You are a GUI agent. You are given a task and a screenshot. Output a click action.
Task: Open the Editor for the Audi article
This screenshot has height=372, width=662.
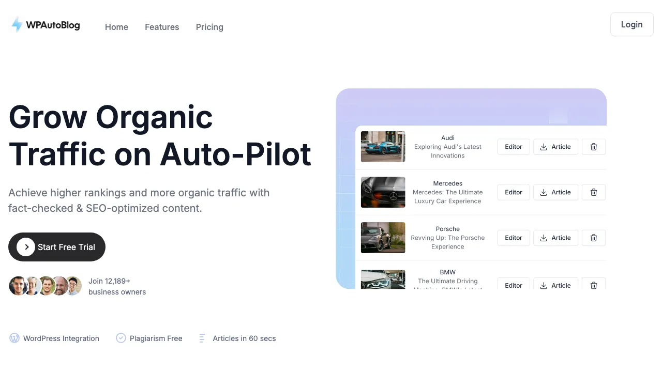[x=513, y=147]
